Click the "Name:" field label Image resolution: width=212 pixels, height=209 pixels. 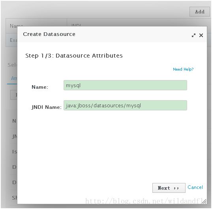(40, 87)
